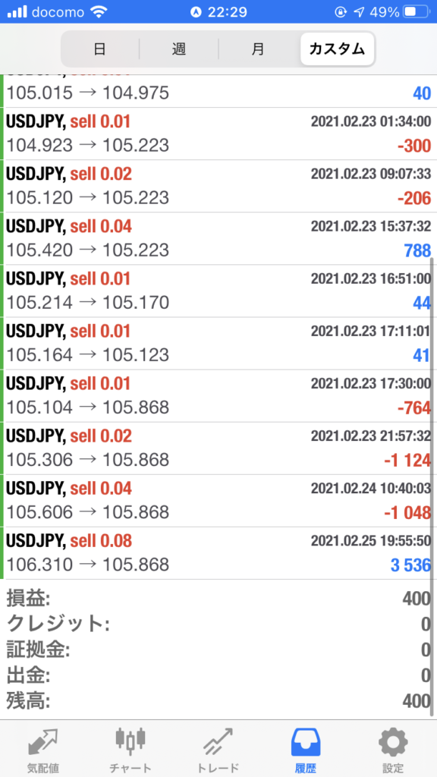Open the sell 0.08 trade with 3 536 profit
This screenshot has height=777, width=437.
pos(218,553)
